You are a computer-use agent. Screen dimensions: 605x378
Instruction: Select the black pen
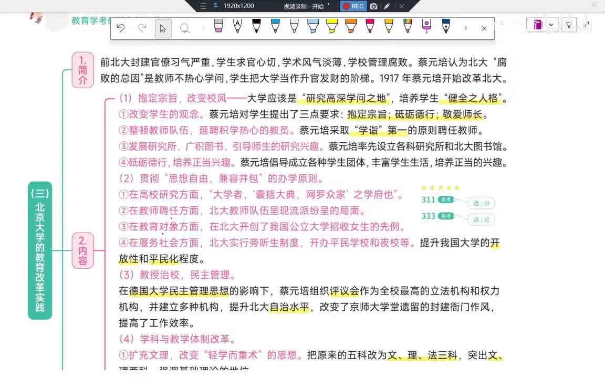(256, 26)
